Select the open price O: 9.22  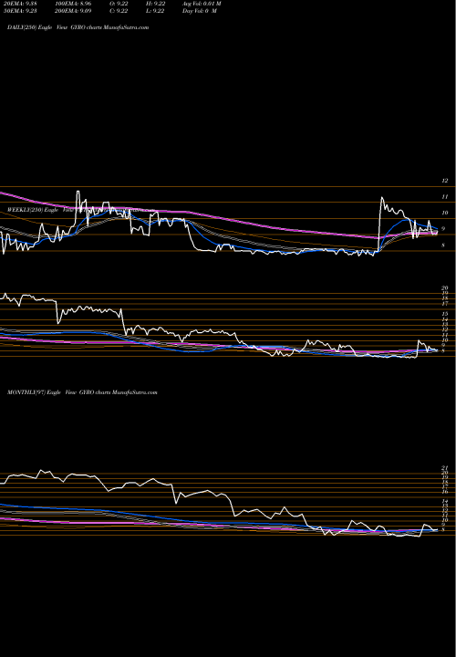pos(119,4)
